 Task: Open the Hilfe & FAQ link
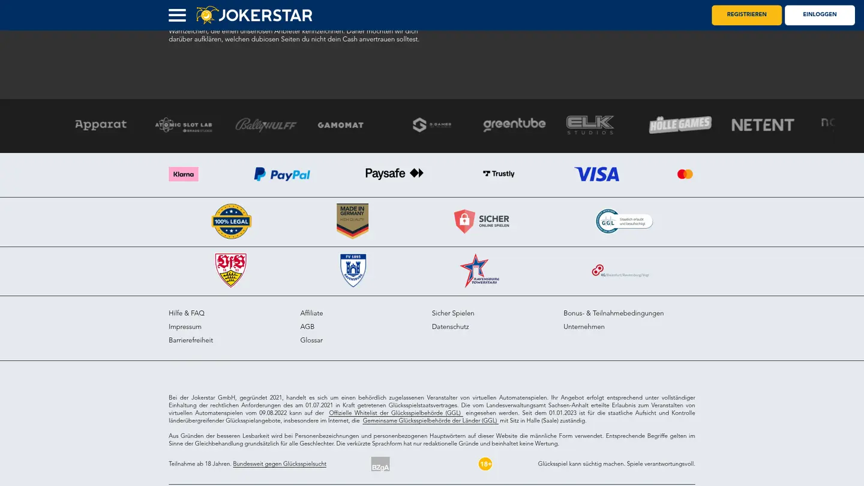click(x=187, y=313)
